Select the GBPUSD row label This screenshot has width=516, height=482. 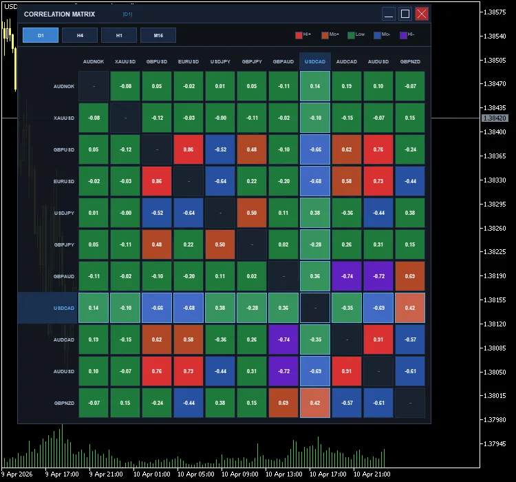pos(64,149)
